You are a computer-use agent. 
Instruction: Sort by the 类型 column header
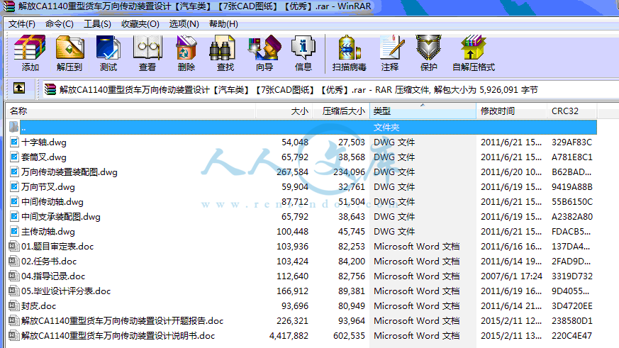(423, 111)
